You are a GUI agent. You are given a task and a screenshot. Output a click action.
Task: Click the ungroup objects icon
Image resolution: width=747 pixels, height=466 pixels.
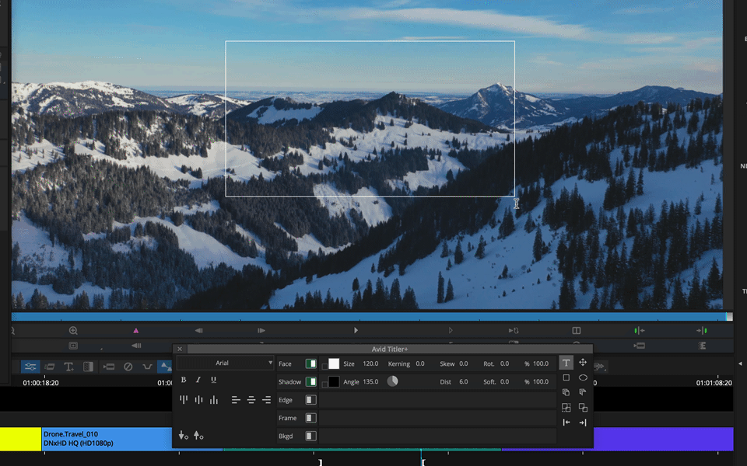[583, 408]
